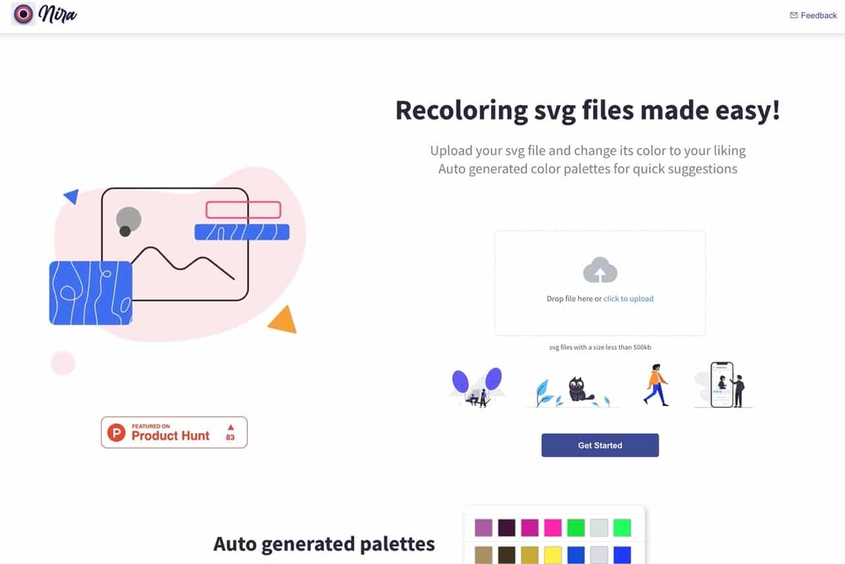Click the hot pink swatch in first palette row

coord(553,528)
